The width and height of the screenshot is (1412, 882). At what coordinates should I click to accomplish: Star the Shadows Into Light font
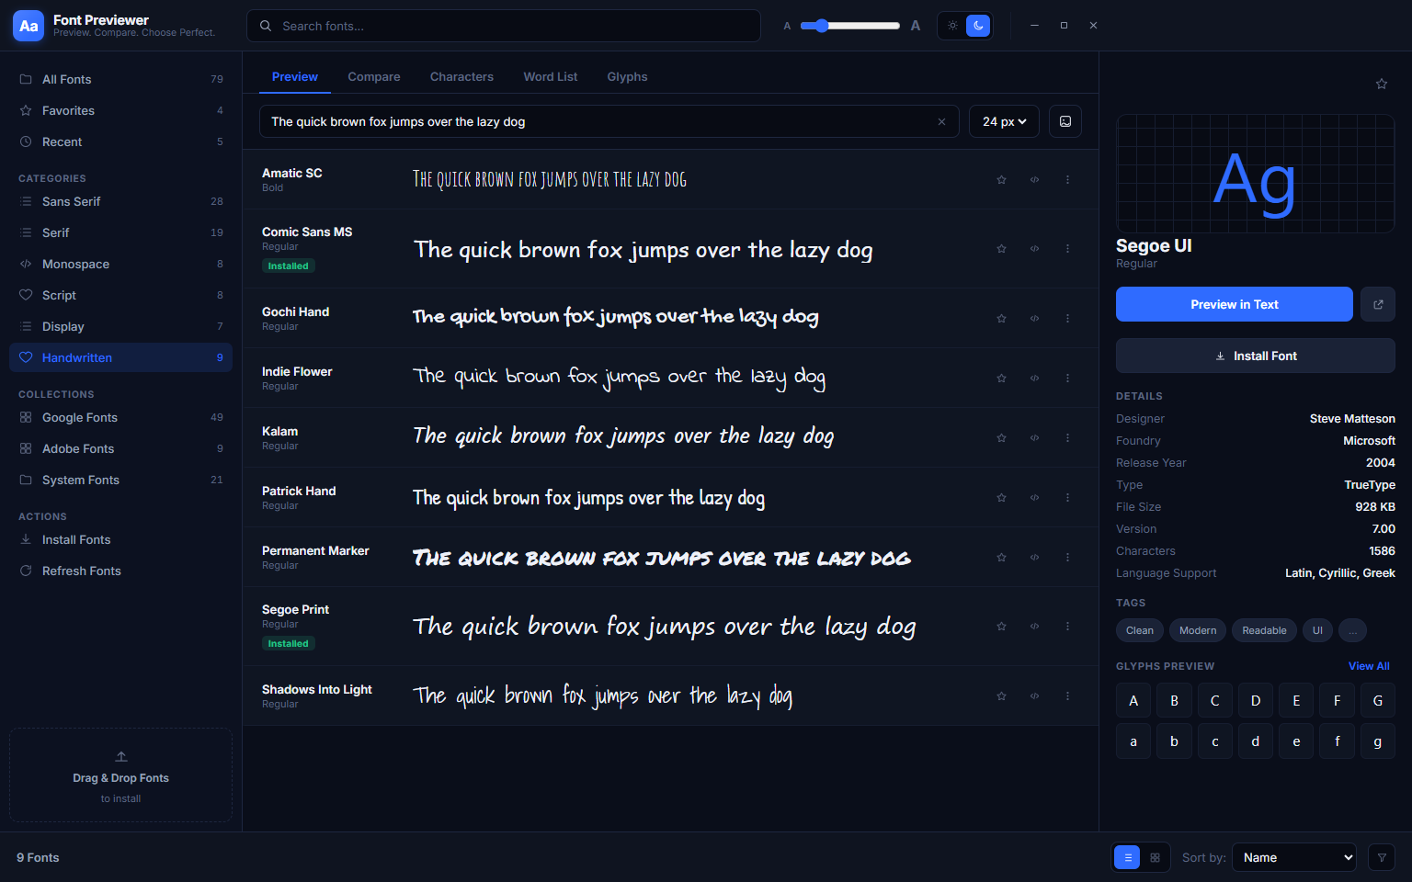(1001, 695)
